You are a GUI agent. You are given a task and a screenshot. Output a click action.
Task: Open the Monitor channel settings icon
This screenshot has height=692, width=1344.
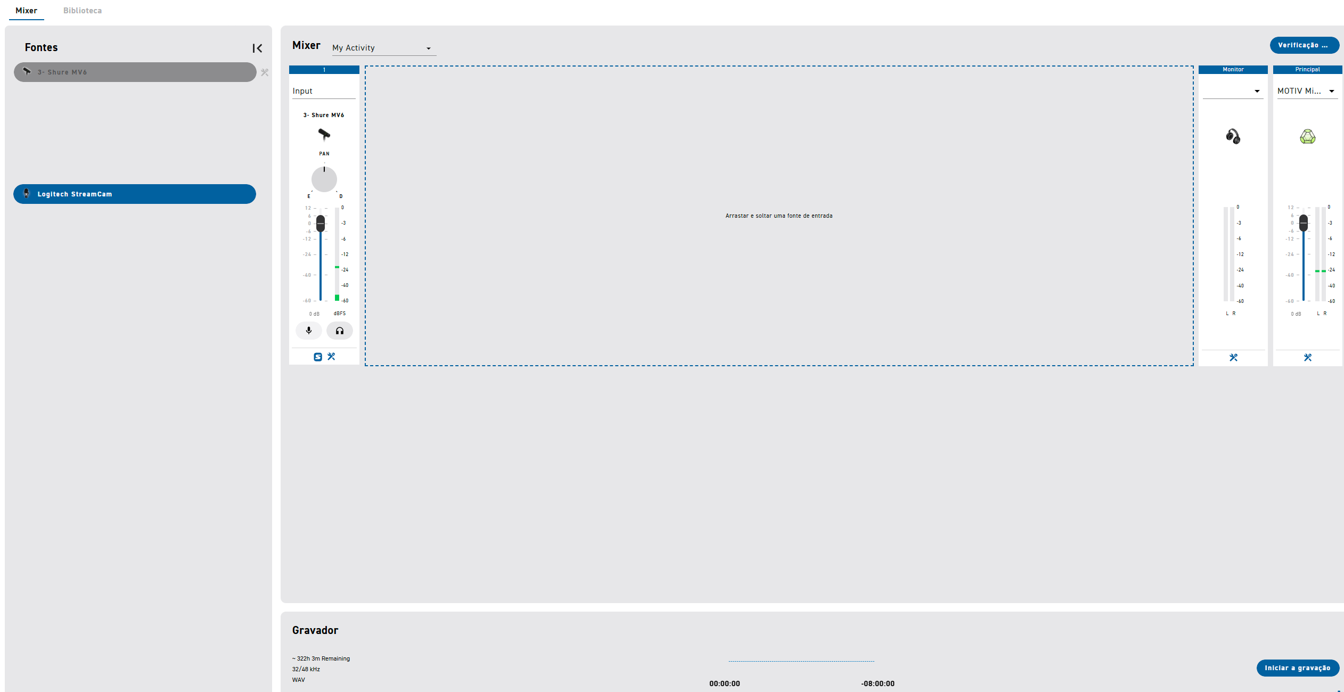pyautogui.click(x=1233, y=358)
